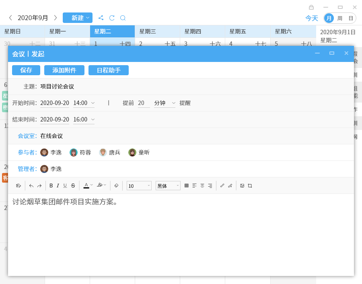Insert a table using the grid icon
This screenshot has width=362, height=284.
186,185
